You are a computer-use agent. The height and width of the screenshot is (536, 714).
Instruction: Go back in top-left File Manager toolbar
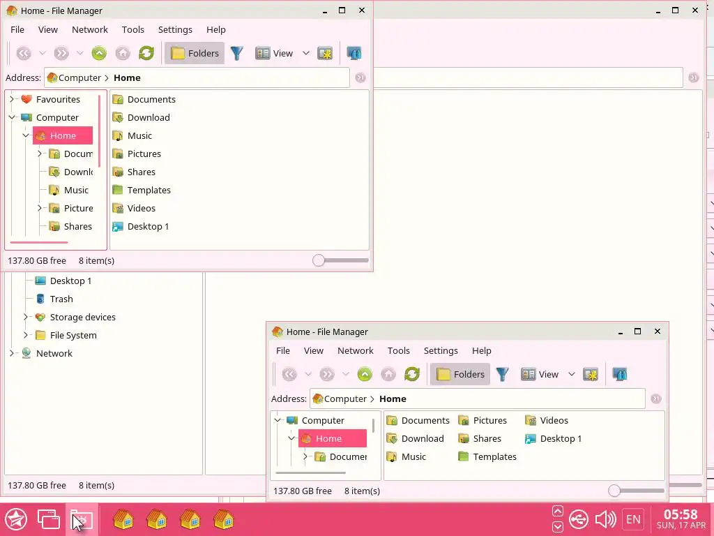coord(24,53)
